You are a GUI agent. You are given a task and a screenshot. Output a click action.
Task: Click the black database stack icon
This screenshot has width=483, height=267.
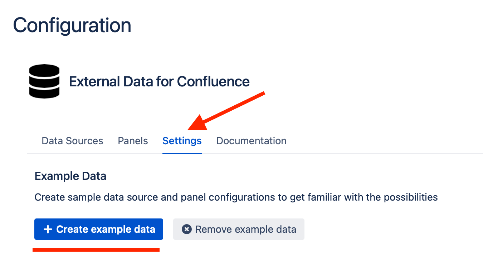point(44,81)
